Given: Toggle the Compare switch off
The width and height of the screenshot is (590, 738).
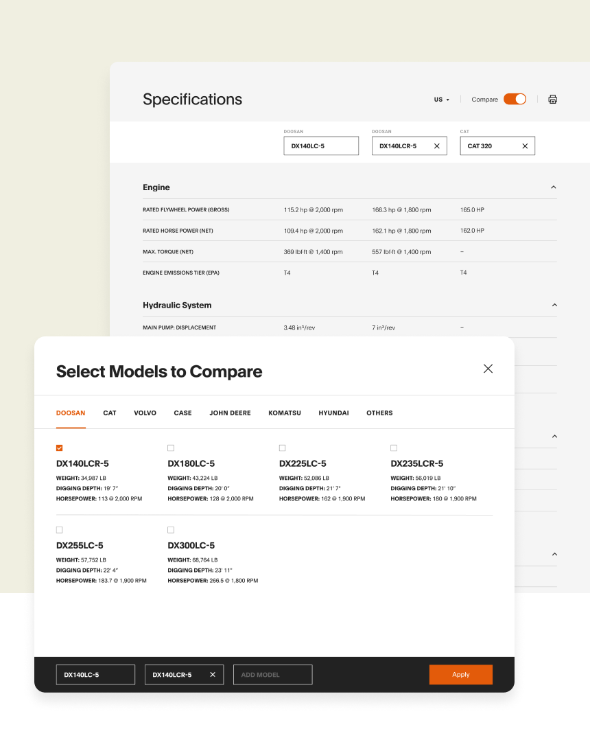Looking at the screenshot, I should pos(515,100).
